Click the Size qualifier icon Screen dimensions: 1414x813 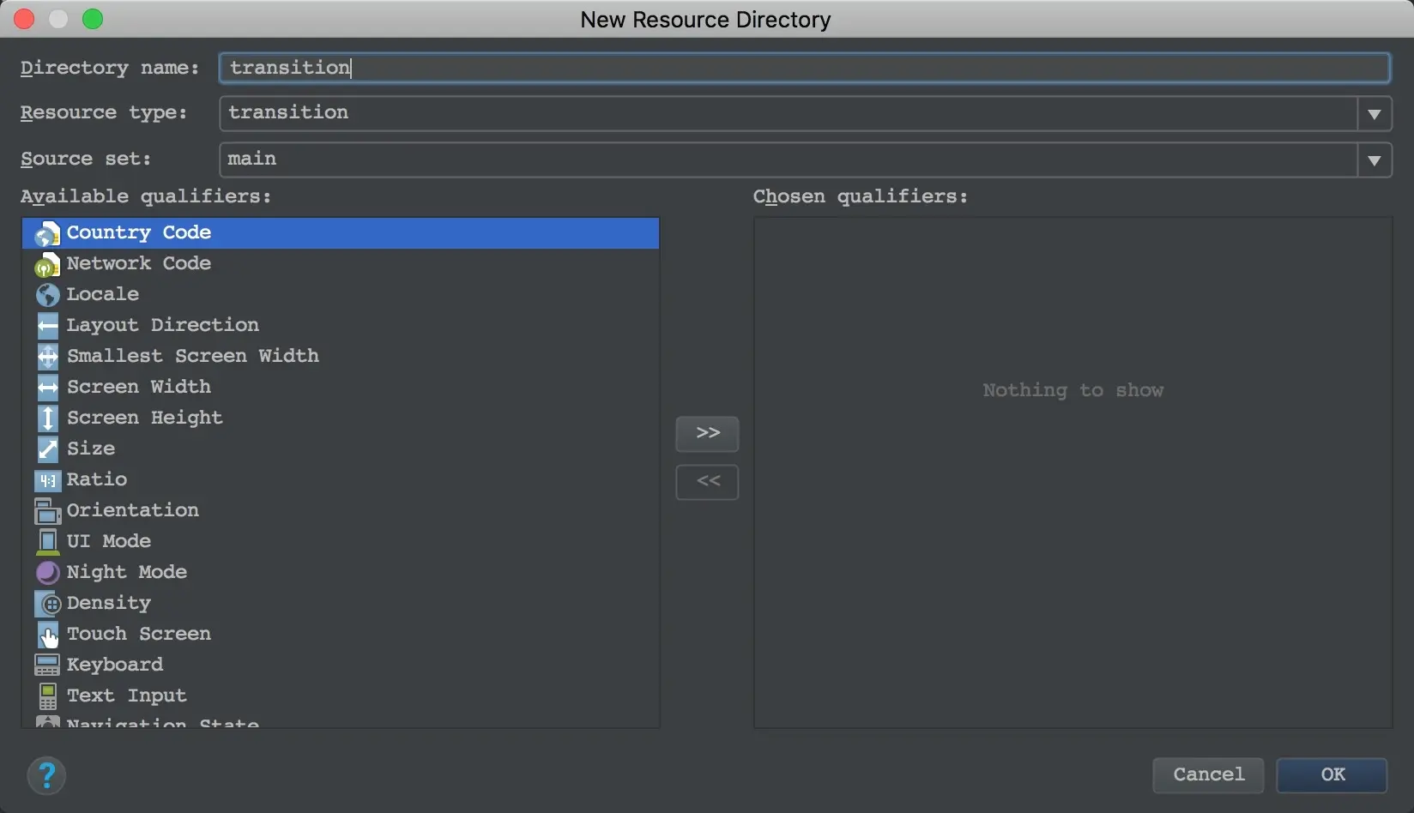click(47, 449)
